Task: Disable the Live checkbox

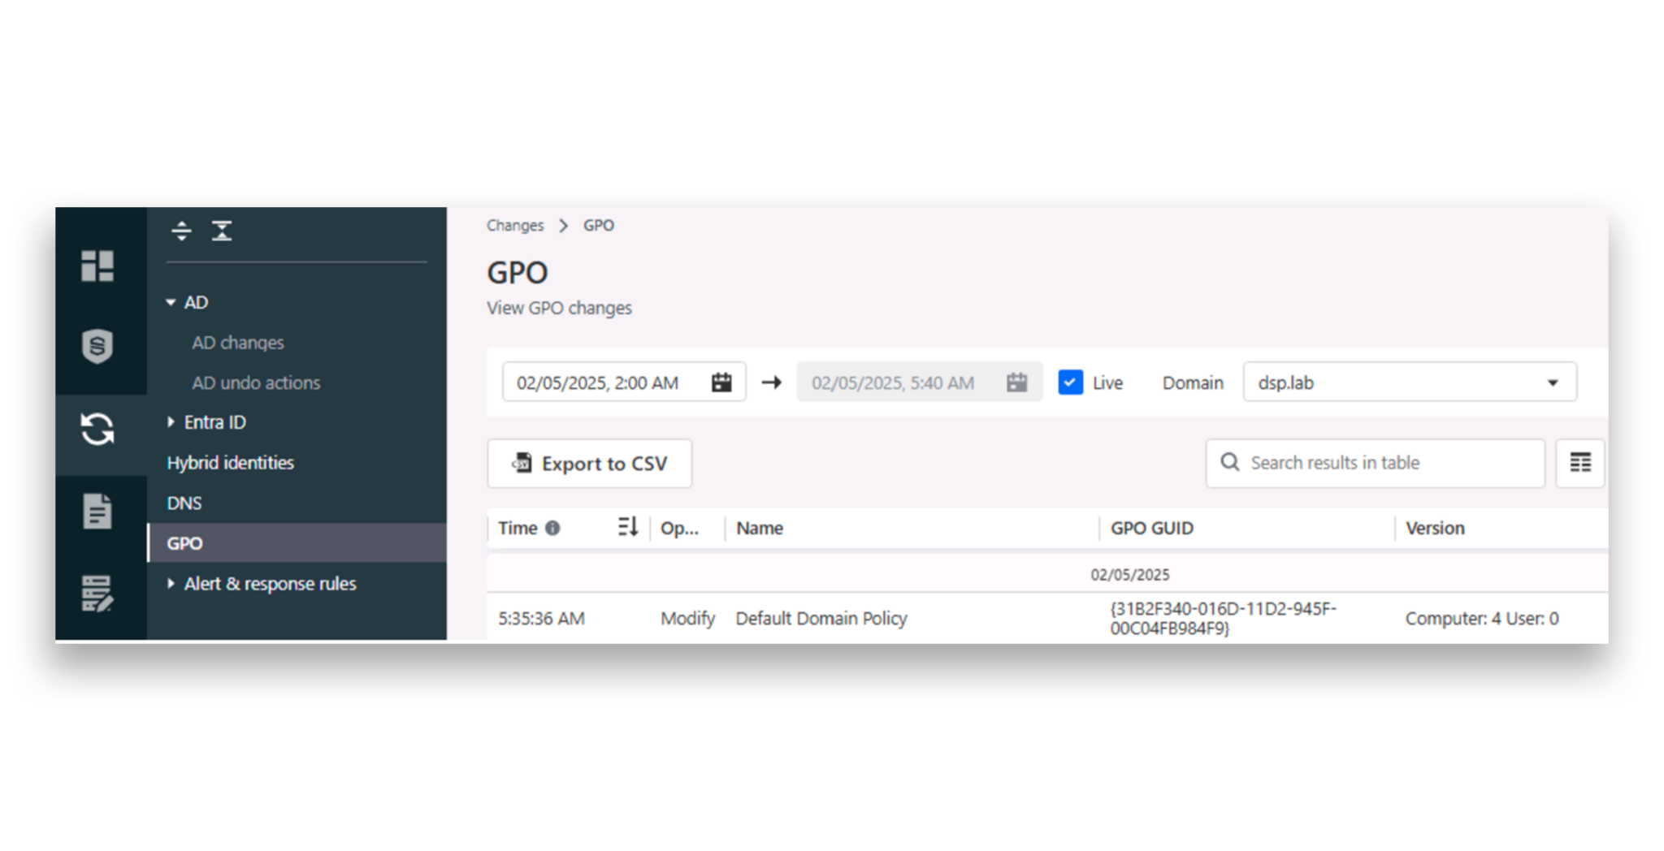Action: point(1070,382)
